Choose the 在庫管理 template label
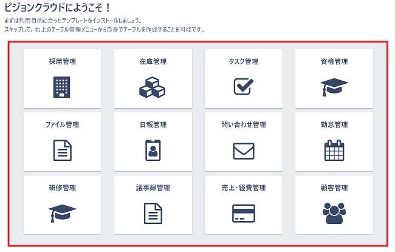This screenshot has width=395, height=252. (153, 61)
